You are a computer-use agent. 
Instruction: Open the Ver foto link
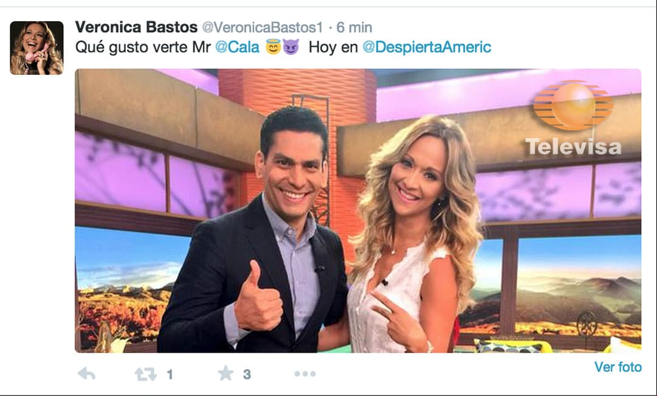(618, 367)
